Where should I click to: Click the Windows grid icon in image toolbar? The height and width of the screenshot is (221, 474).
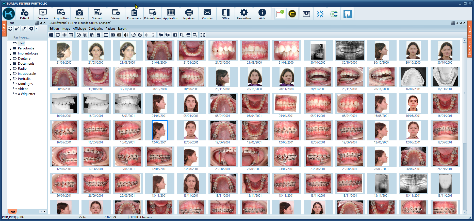pos(51,35)
